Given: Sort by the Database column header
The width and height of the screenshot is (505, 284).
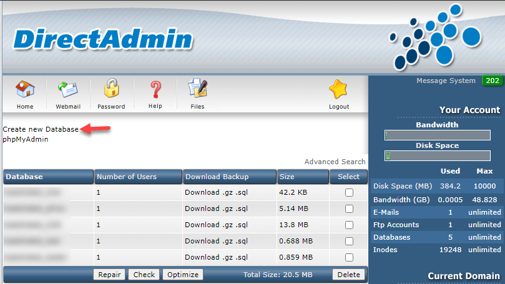Looking at the screenshot, I should pos(48,177).
